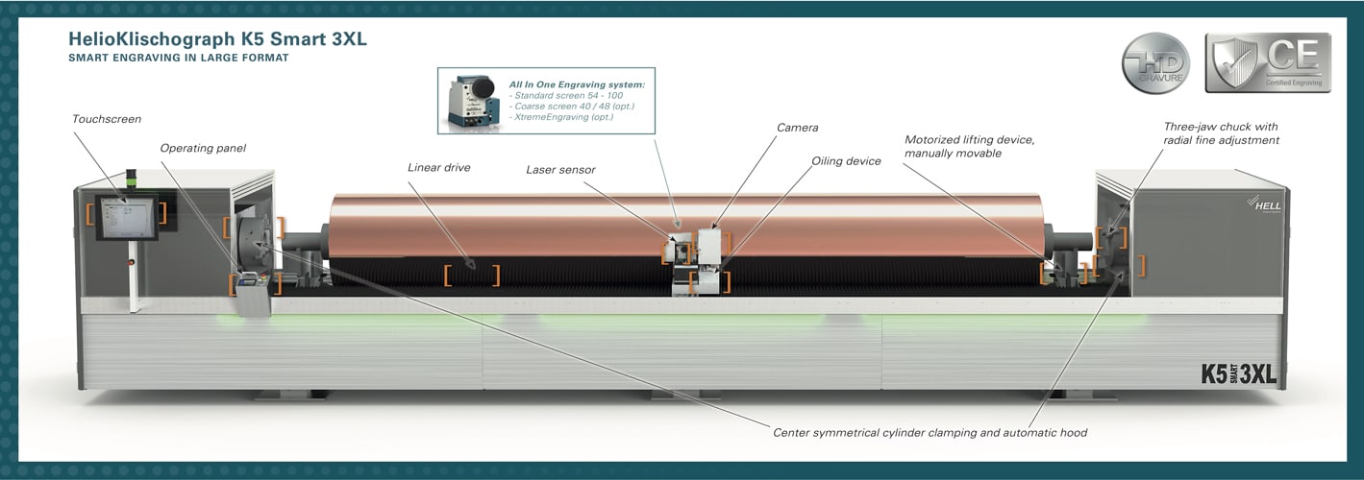Click the HELL logo on right cabinet
This screenshot has width=1364, height=480.
coord(1258,203)
